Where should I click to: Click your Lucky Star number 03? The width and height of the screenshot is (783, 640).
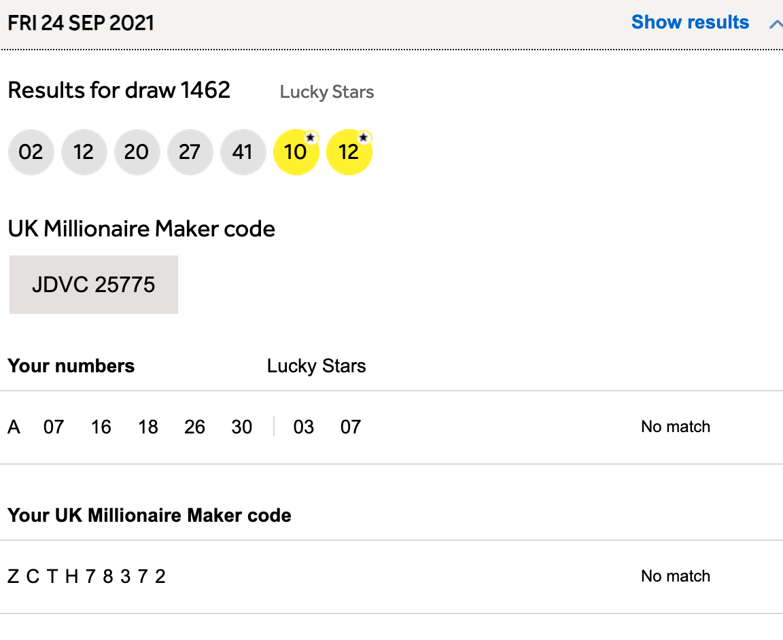click(303, 427)
